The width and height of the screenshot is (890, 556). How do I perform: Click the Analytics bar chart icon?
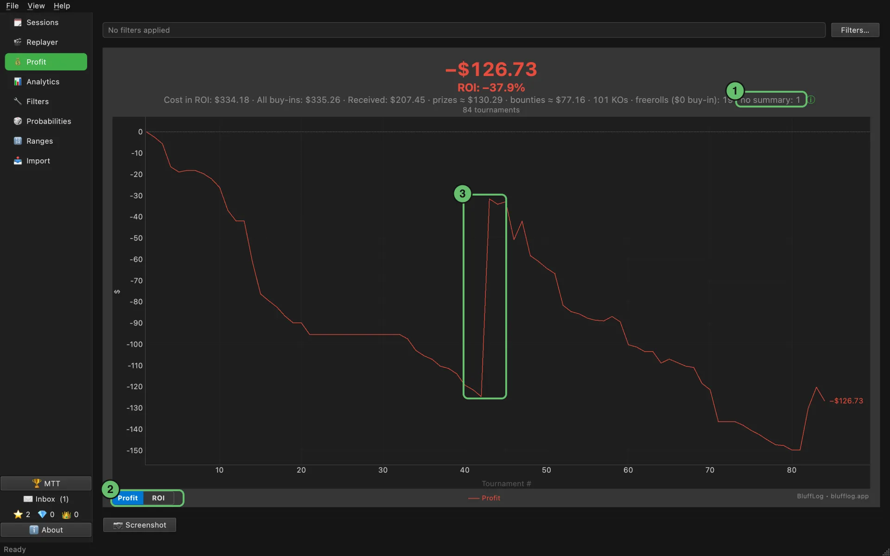click(x=18, y=82)
